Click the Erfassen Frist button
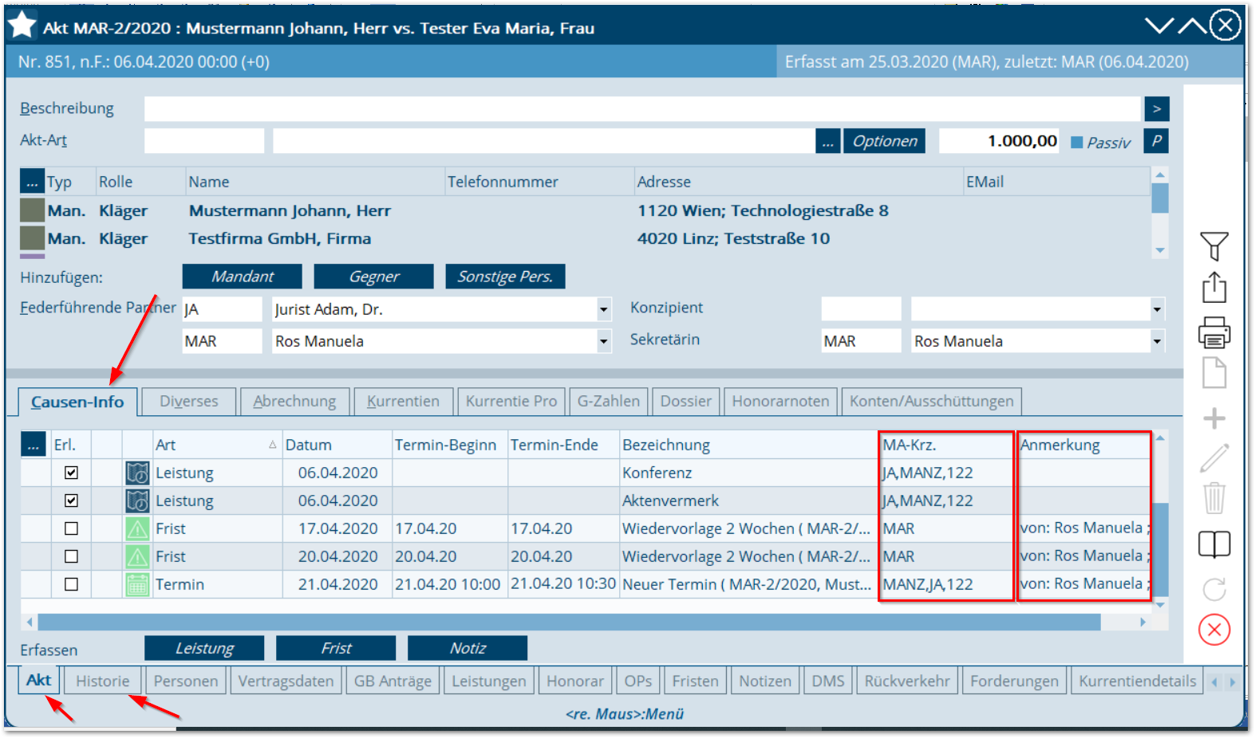Viewport: 1255px width, 738px height. (336, 648)
